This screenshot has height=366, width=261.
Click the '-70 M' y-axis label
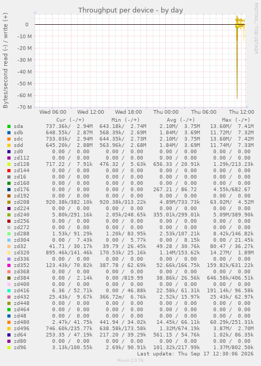click(25, 107)
